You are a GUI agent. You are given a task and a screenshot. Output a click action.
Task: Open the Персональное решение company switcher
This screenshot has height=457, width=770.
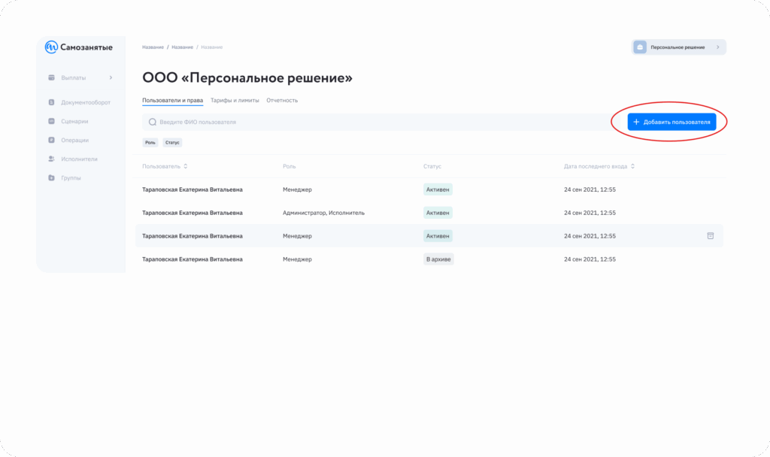point(679,47)
